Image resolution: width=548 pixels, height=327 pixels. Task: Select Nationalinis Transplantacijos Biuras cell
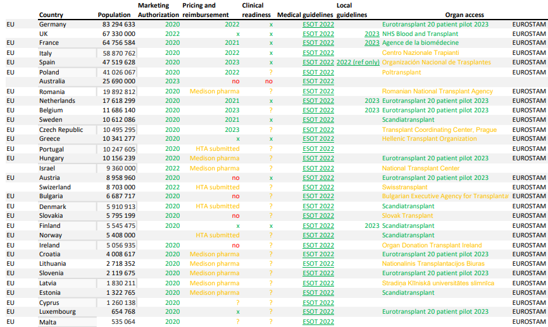pos(433,263)
